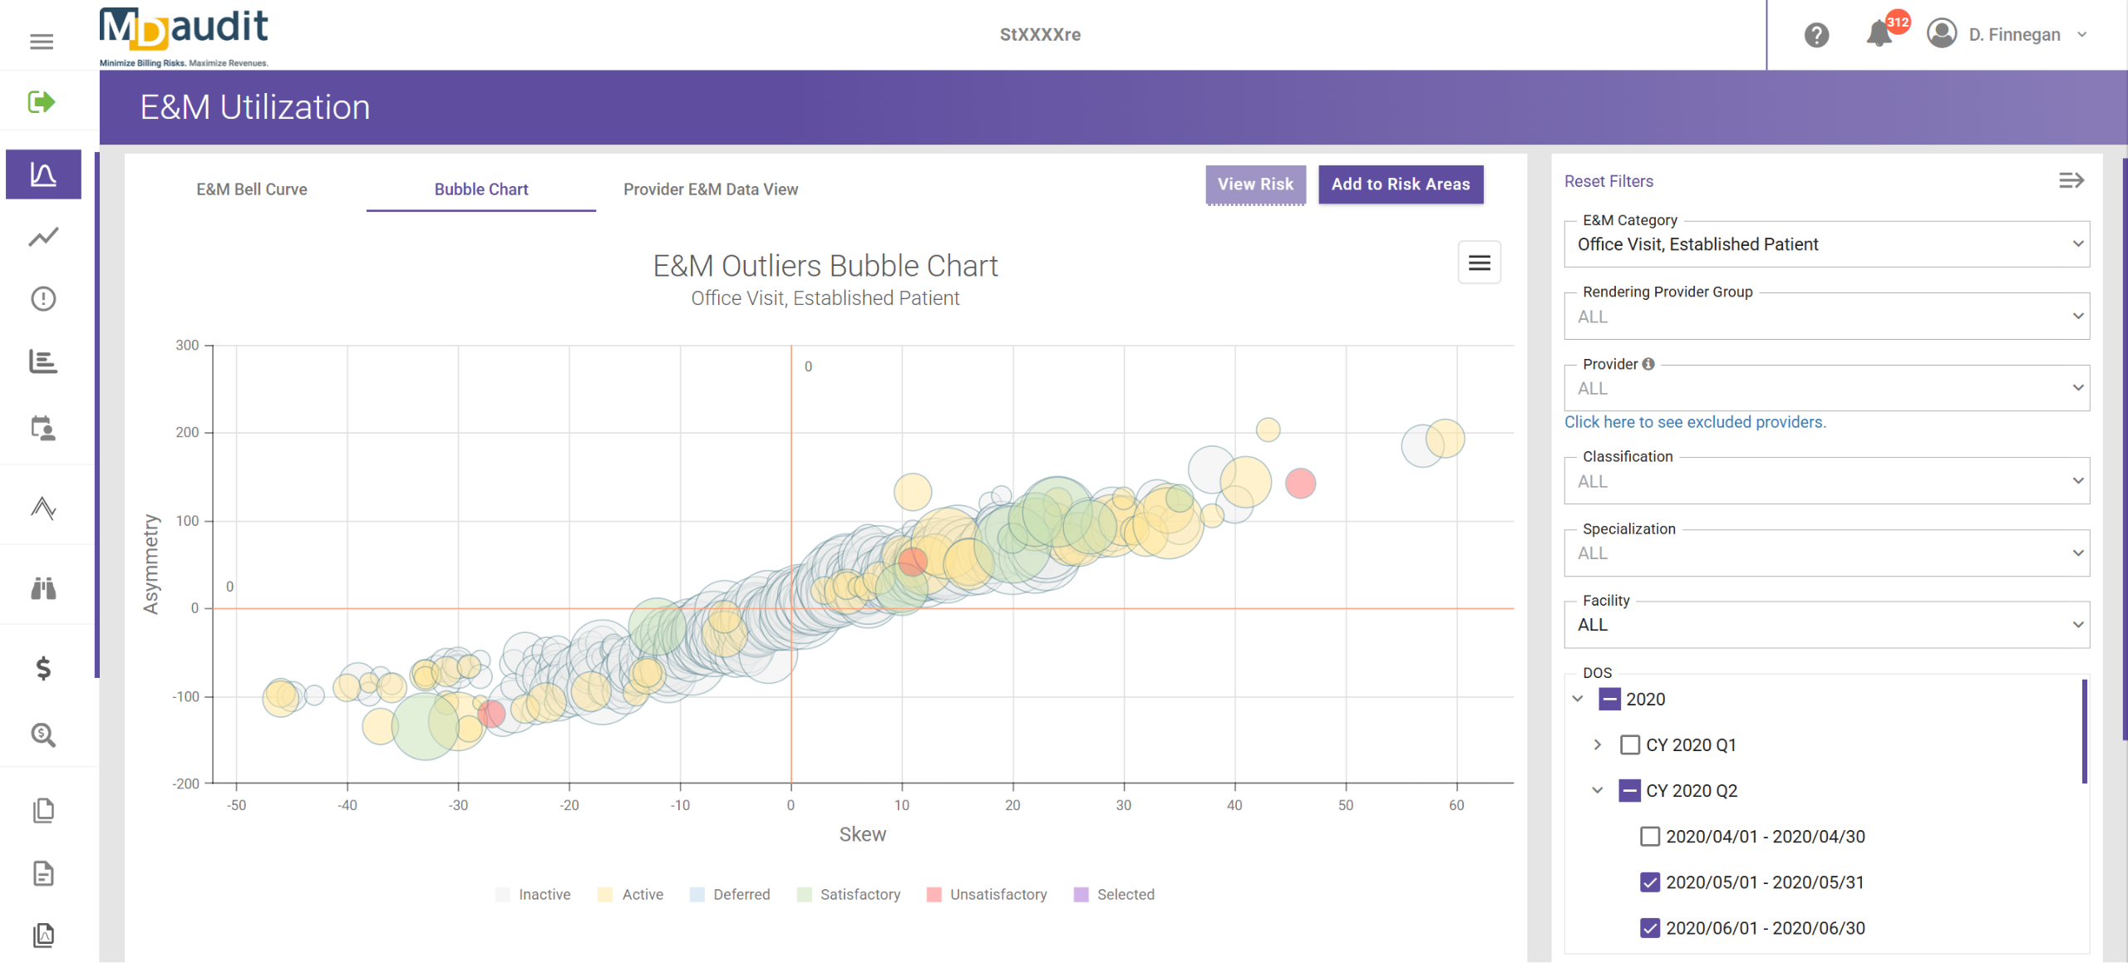Switch to Provider E&M Data View tab
Screen dimensions: 2128x963
711,189
